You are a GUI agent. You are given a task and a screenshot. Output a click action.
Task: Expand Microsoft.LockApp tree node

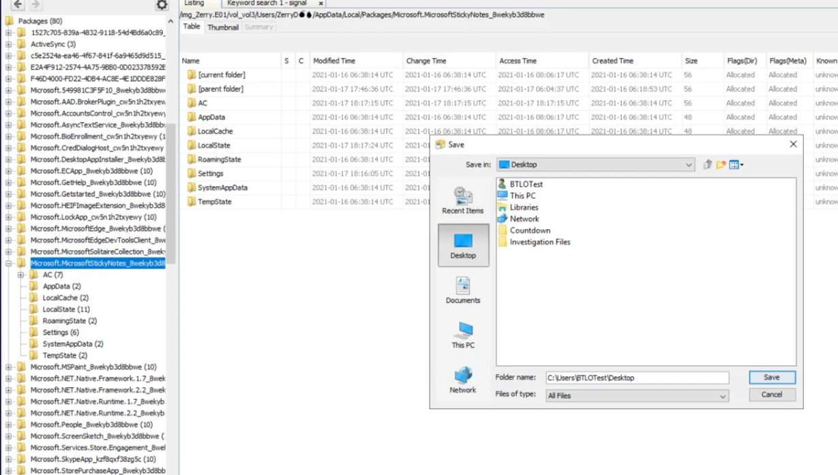pos(9,217)
